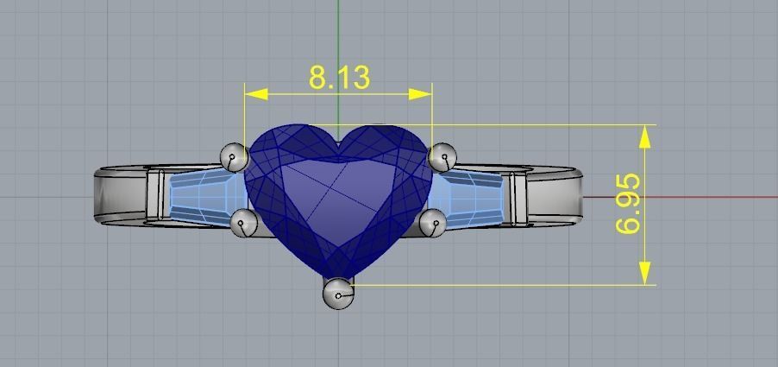Screen dimensions: 778x367
Task: Select the 6.95 height dimension text
Action: tap(628, 204)
